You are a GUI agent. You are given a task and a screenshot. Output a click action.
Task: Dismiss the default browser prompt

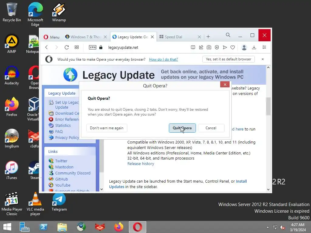[263, 59]
